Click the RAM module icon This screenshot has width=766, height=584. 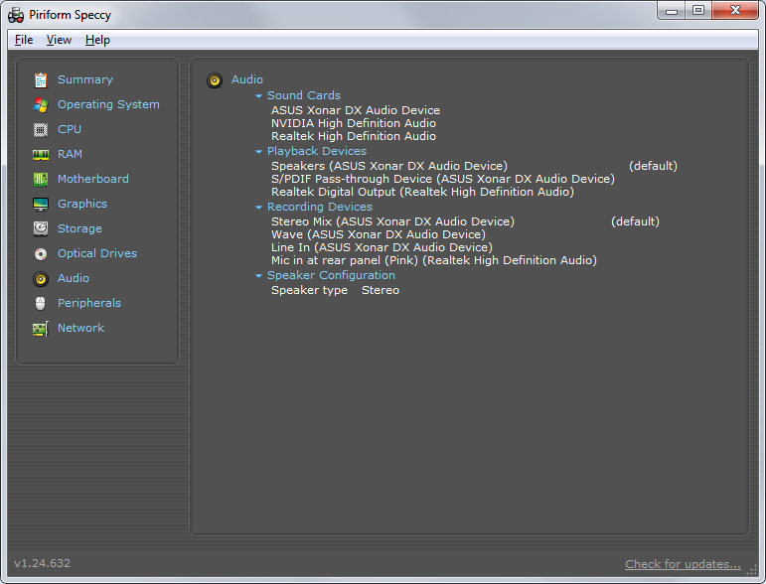[x=41, y=155]
